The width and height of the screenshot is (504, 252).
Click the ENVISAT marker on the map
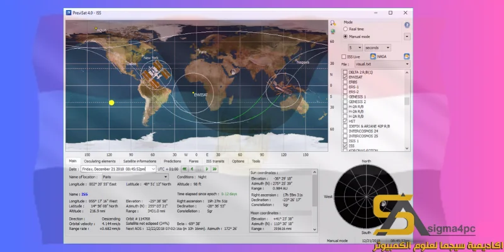tap(193, 93)
